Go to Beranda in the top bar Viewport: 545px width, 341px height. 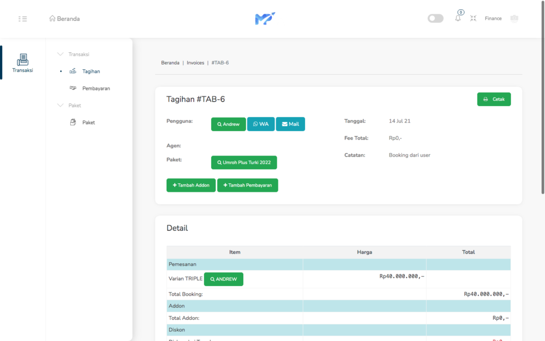coord(64,19)
